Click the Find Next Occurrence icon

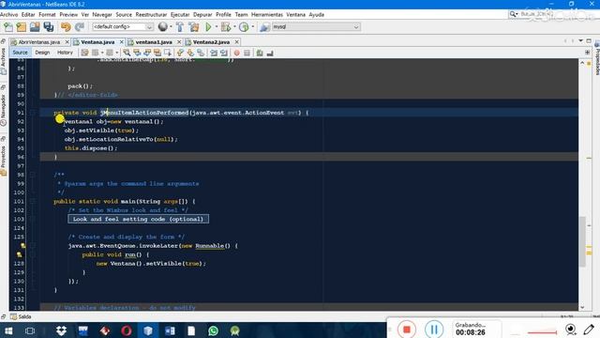click(147, 53)
